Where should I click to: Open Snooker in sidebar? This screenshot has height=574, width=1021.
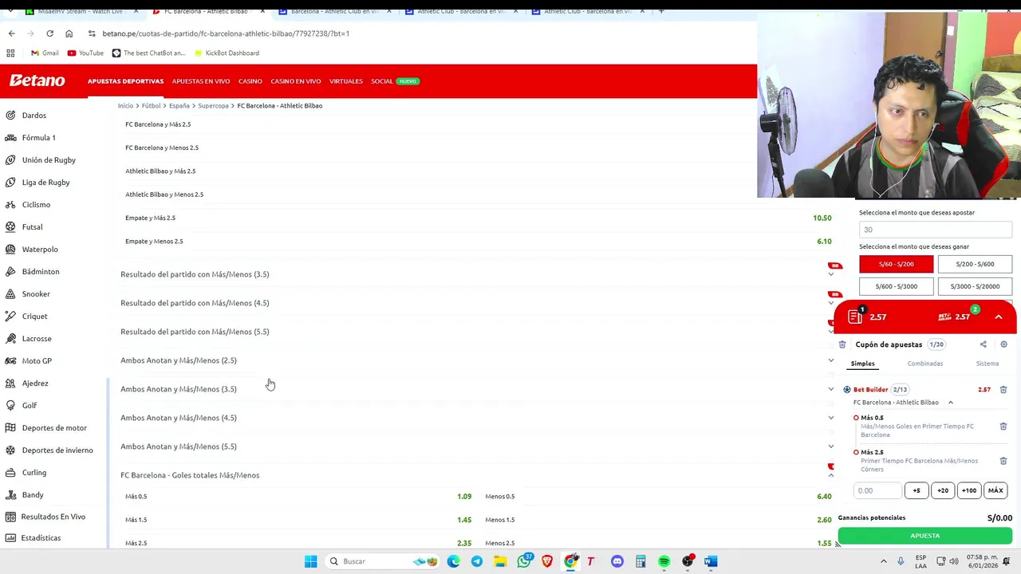click(36, 293)
